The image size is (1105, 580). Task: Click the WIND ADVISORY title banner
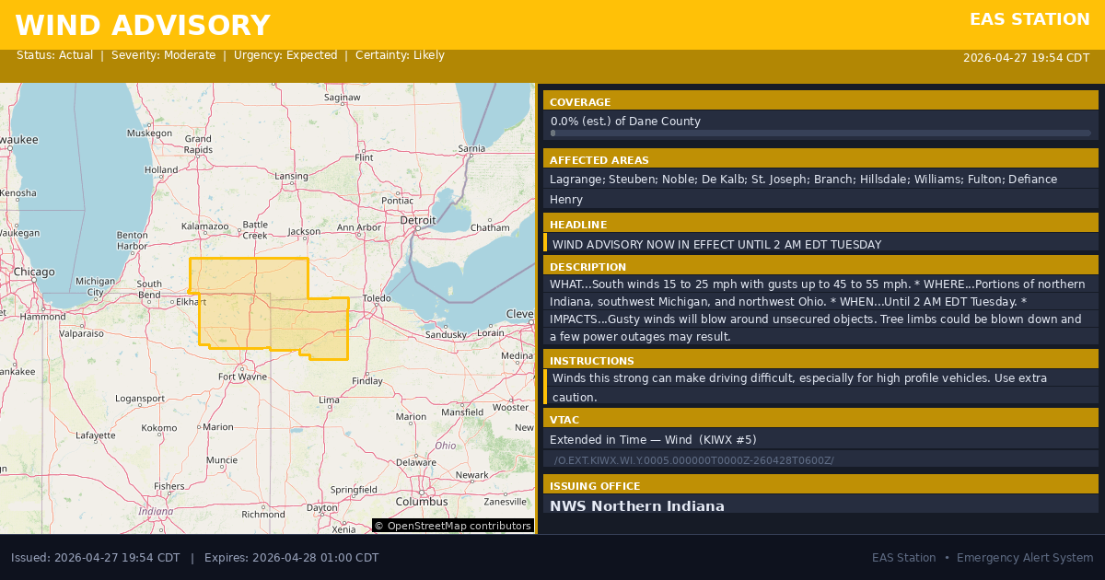[143, 26]
